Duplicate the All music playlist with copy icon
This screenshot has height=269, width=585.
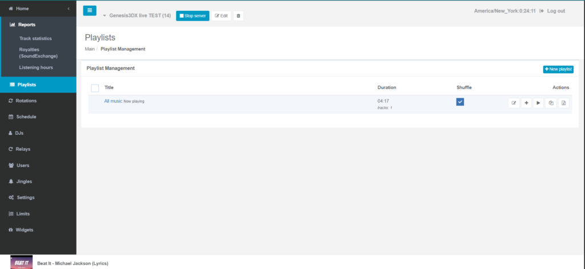(x=551, y=103)
